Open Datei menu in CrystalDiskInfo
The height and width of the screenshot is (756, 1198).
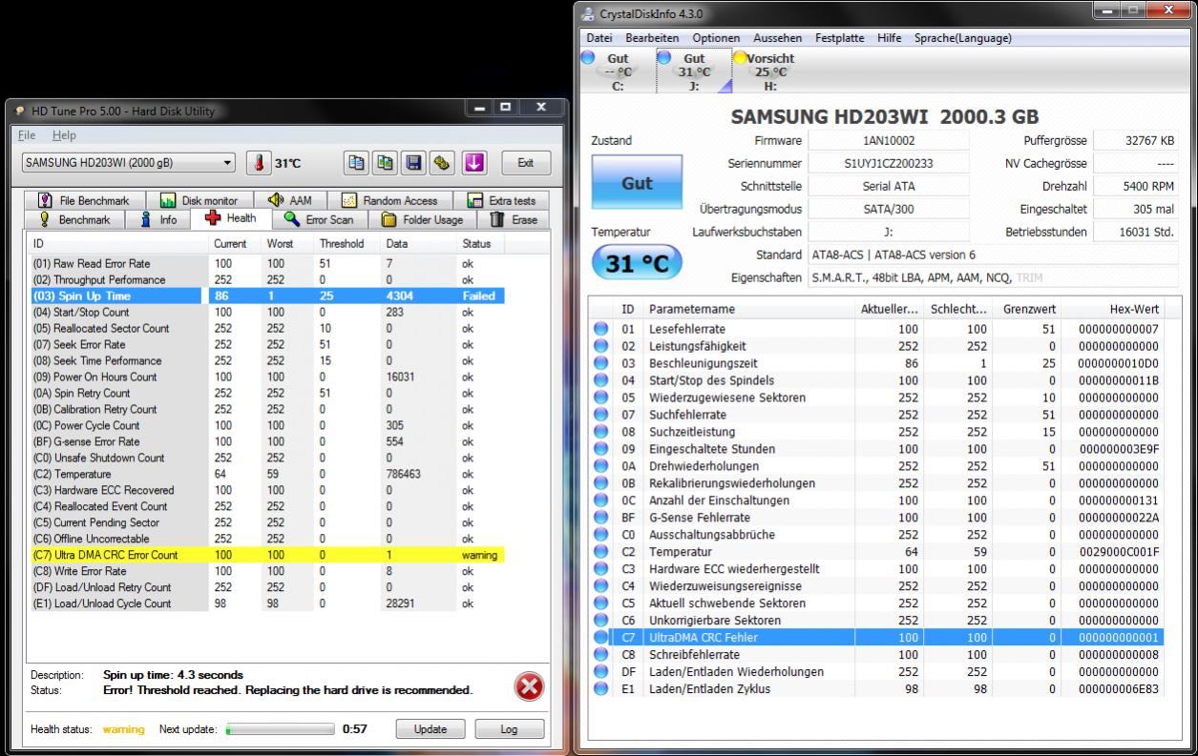pyautogui.click(x=599, y=38)
